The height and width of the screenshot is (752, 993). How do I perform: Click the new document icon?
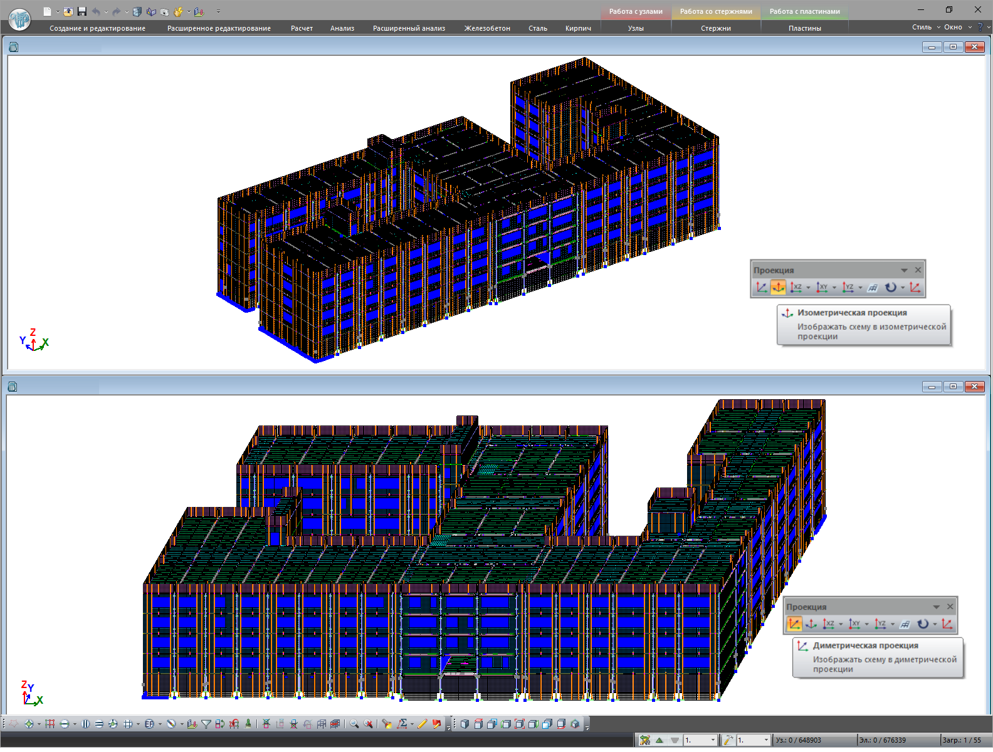pos(47,11)
